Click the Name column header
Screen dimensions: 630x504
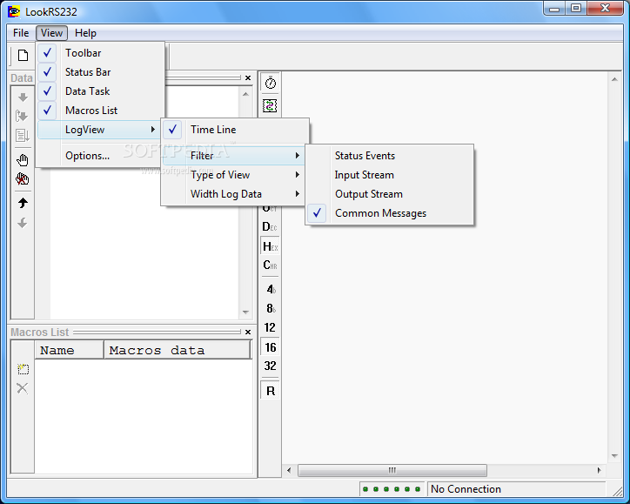69,350
